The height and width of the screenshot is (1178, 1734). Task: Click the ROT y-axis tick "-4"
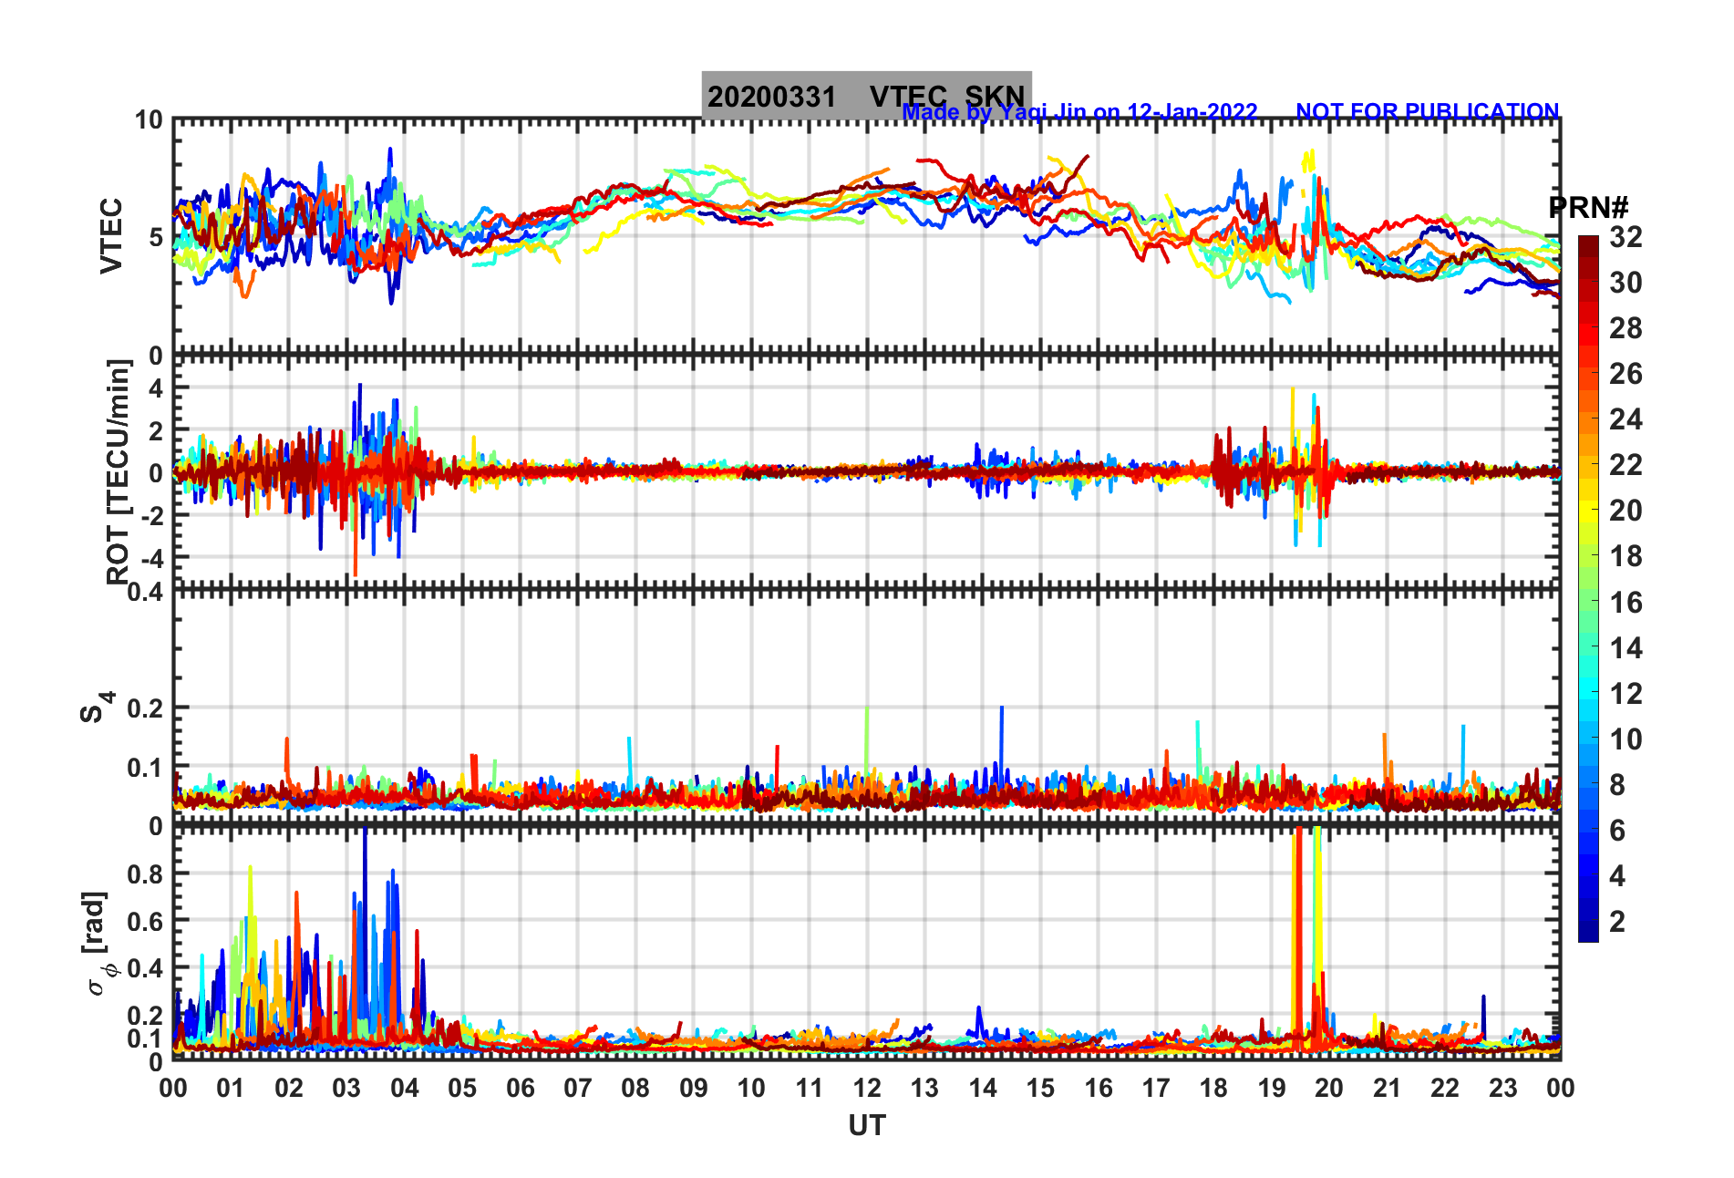(x=152, y=557)
